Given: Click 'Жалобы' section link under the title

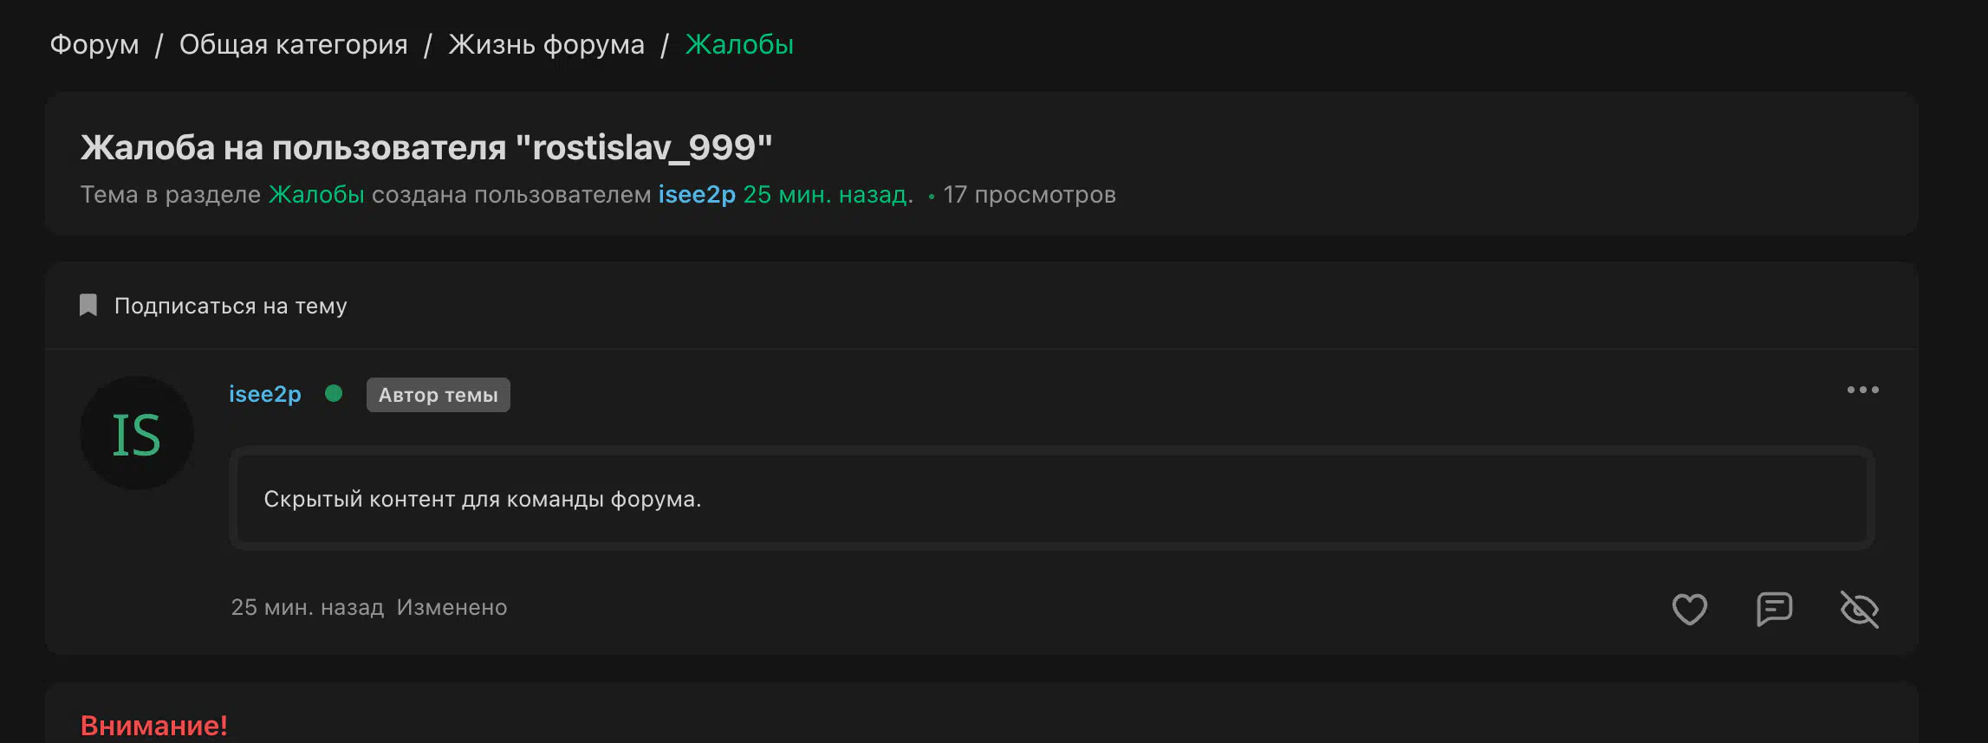Looking at the screenshot, I should (x=316, y=194).
